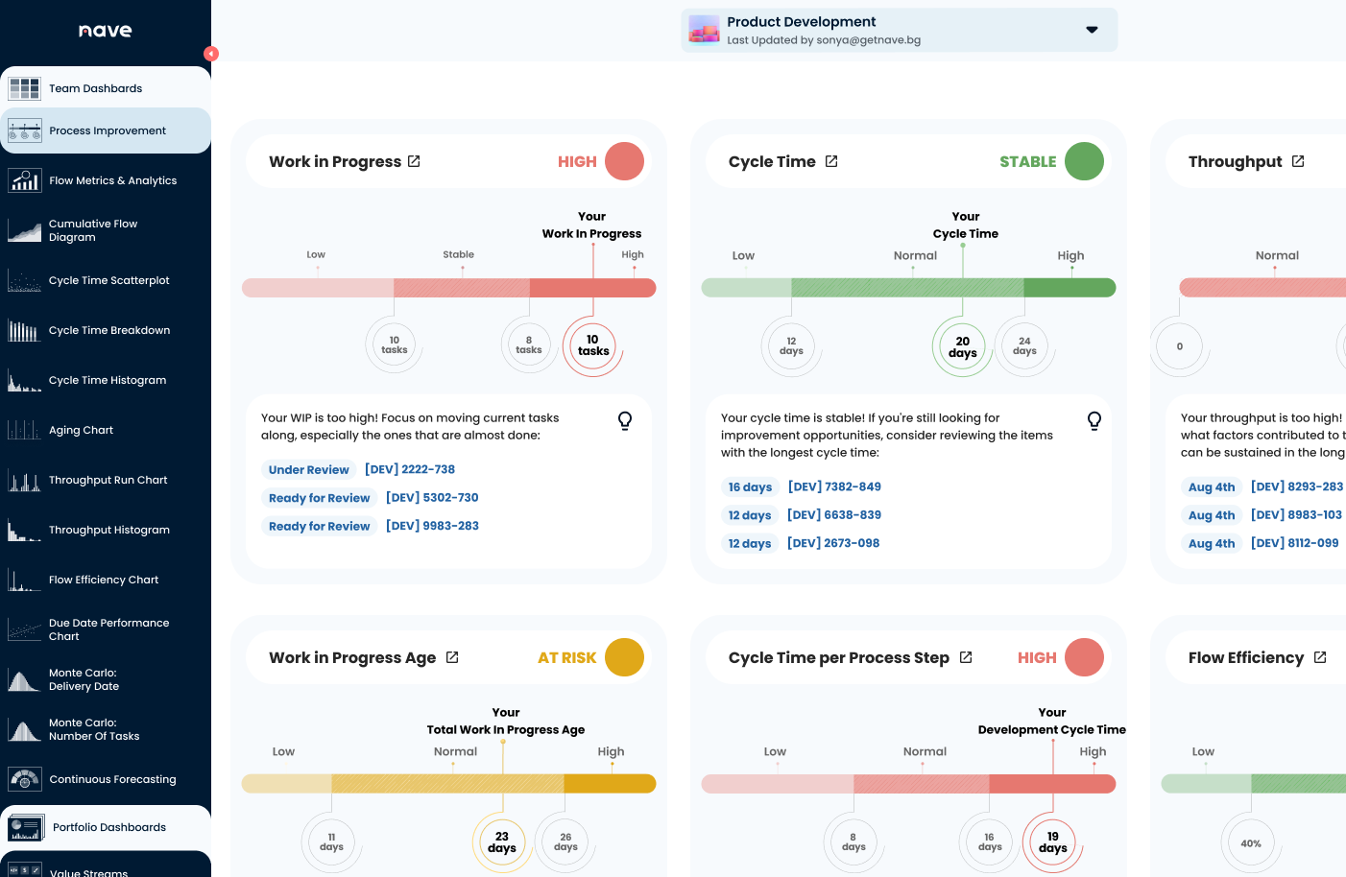Collapse the sidebar with red arrow button
1346x877 pixels.
[211, 54]
